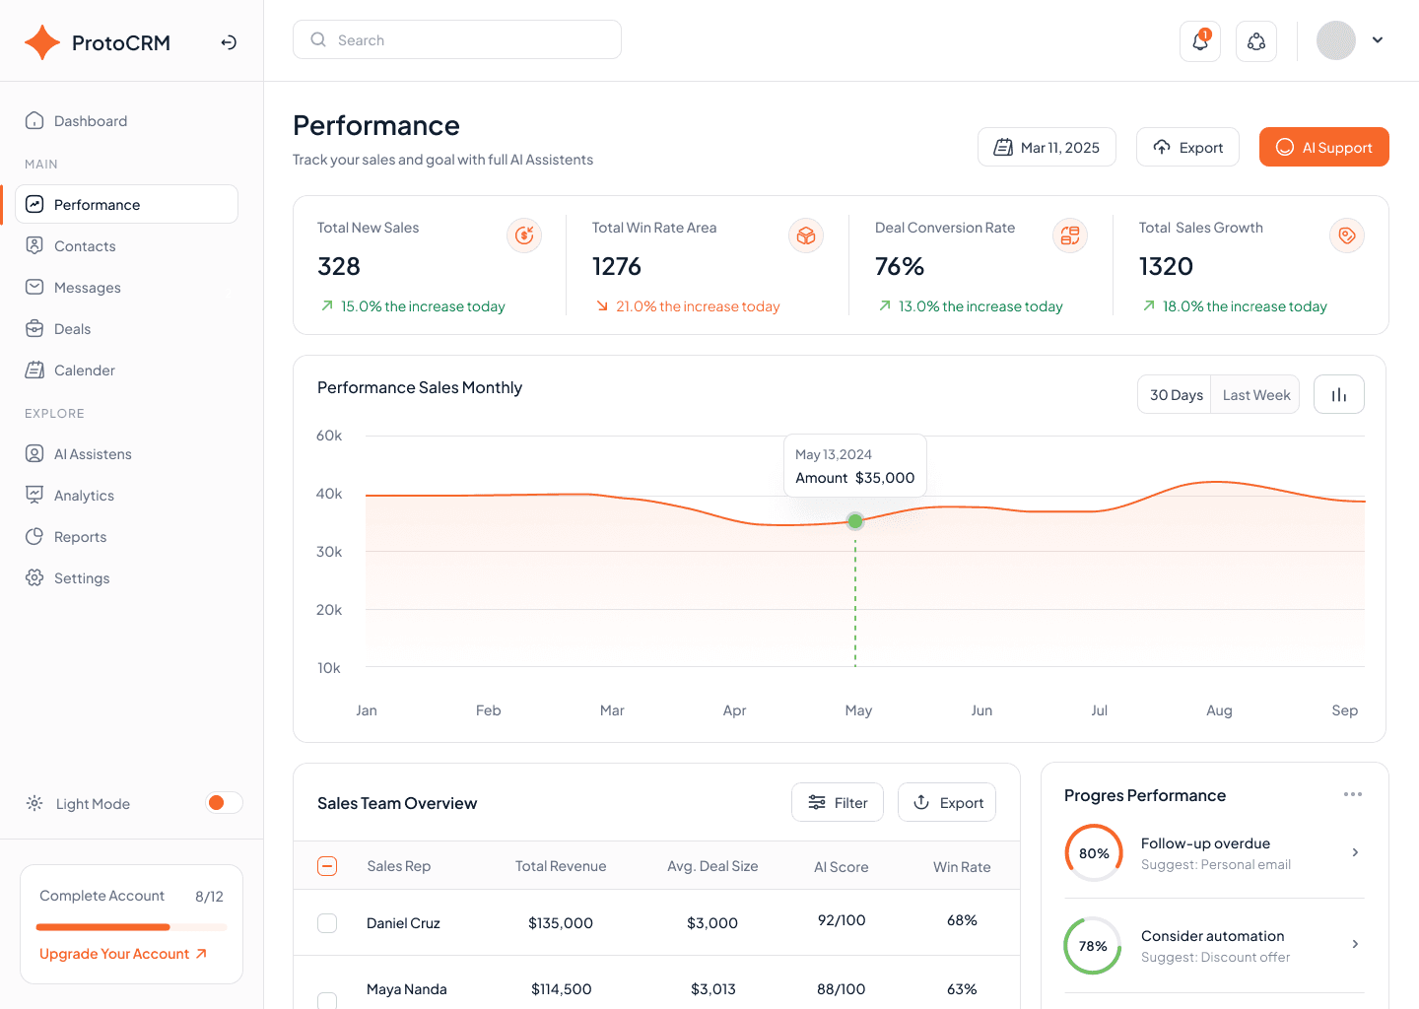The height and width of the screenshot is (1009, 1419).
Task: Click the Total New Sales target icon
Action: pos(523,235)
